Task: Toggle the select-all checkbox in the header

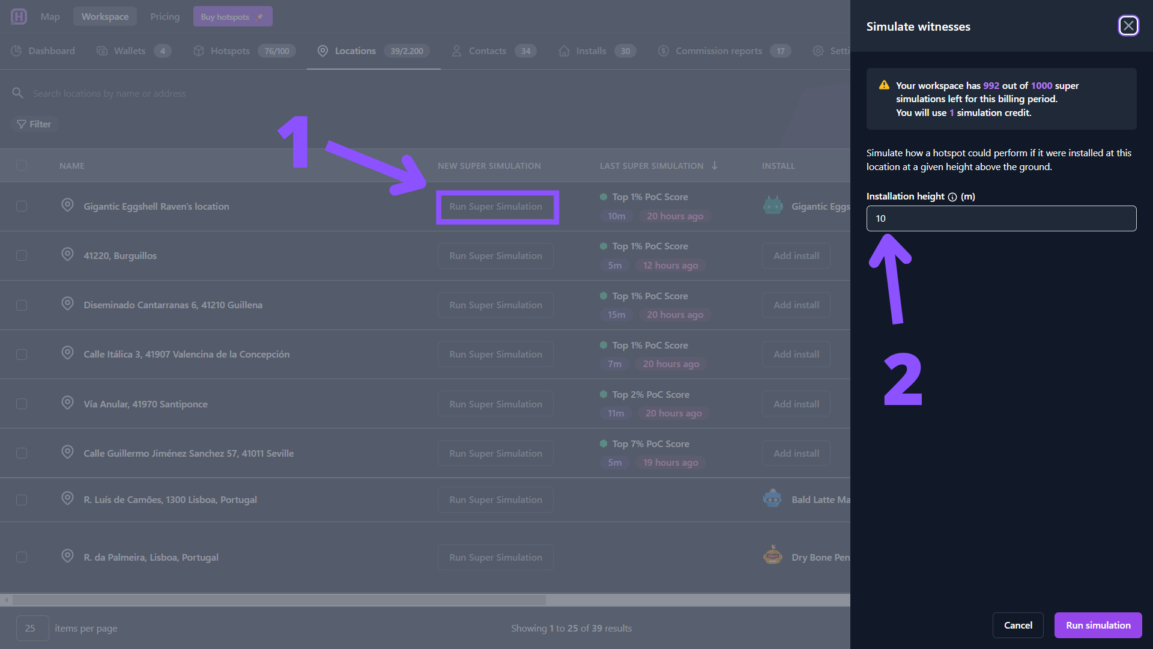Action: pyautogui.click(x=22, y=165)
